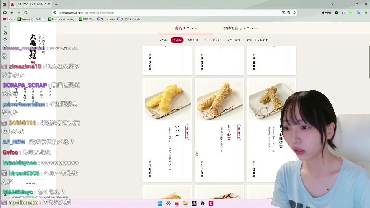This screenshot has height=208, width=370.
Task: Select the ご飯もの category filter
Action: coord(193,40)
